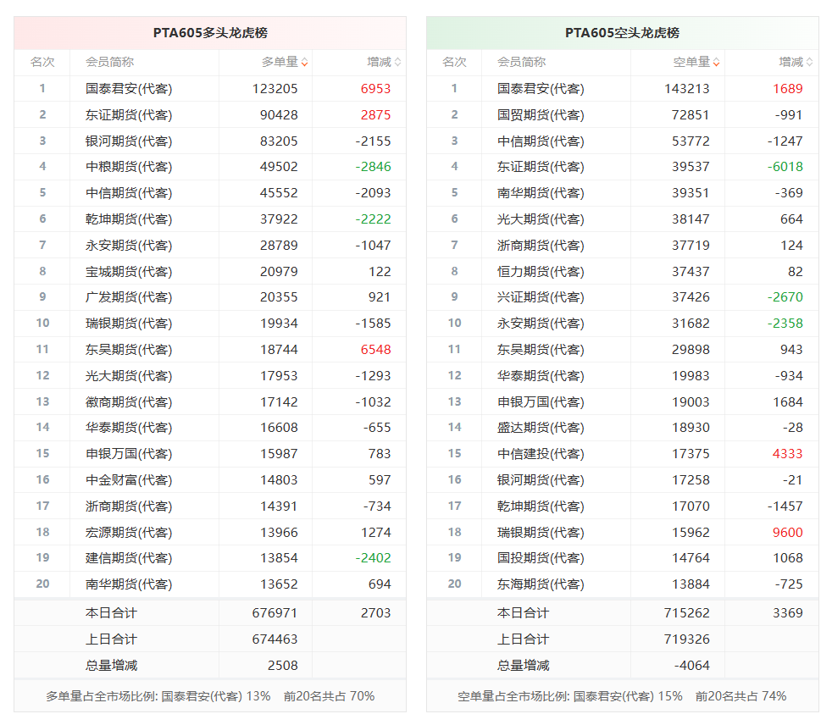Select 国泰君安(代客) in the long ranking

pyautogui.click(x=129, y=89)
